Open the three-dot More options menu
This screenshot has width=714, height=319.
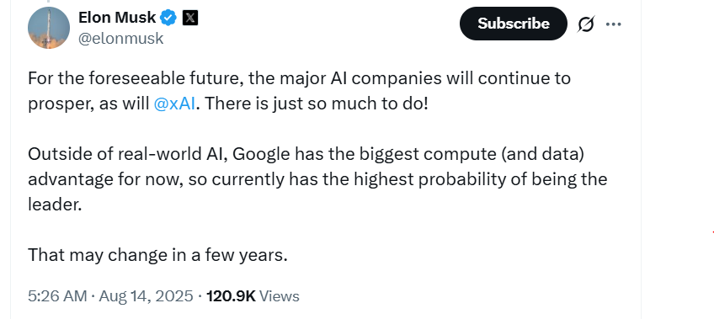613,24
